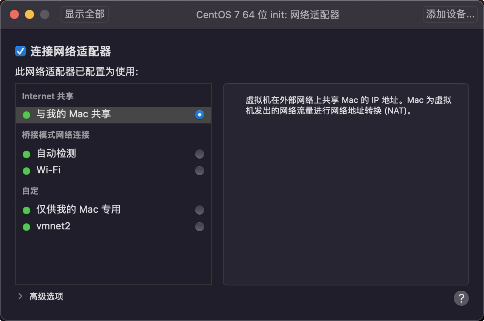Choose the 仅供我的 Mac 专用 radio button

tap(199, 210)
